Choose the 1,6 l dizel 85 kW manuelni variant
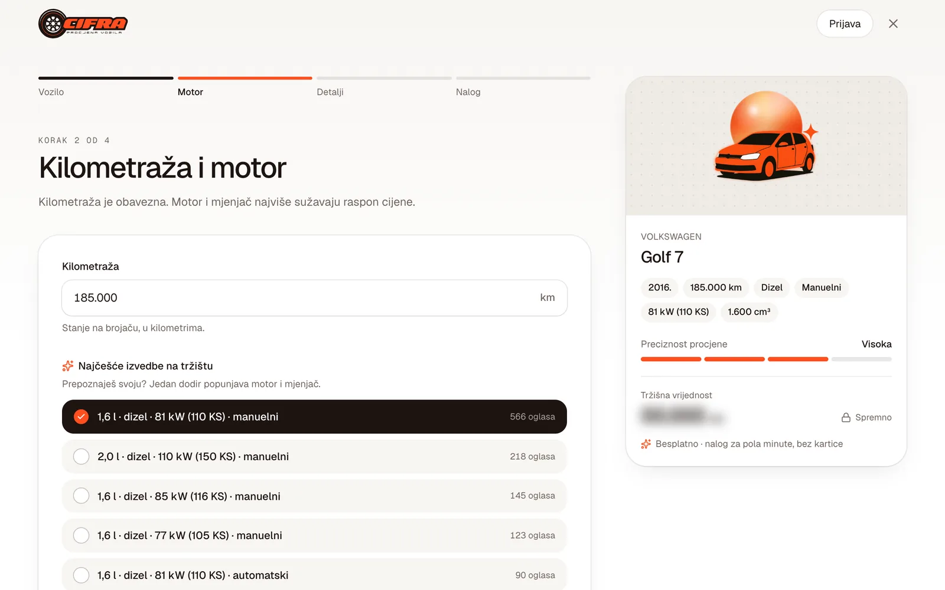The image size is (945, 590). click(314, 496)
